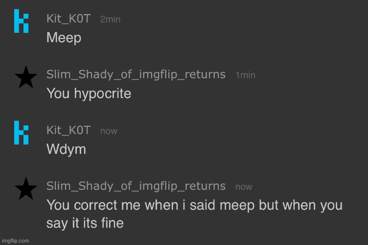Open the Slim_Shady_of_imgflip_returns username above "You hypocrite"
The width and height of the screenshot is (368, 245).
tap(136, 74)
